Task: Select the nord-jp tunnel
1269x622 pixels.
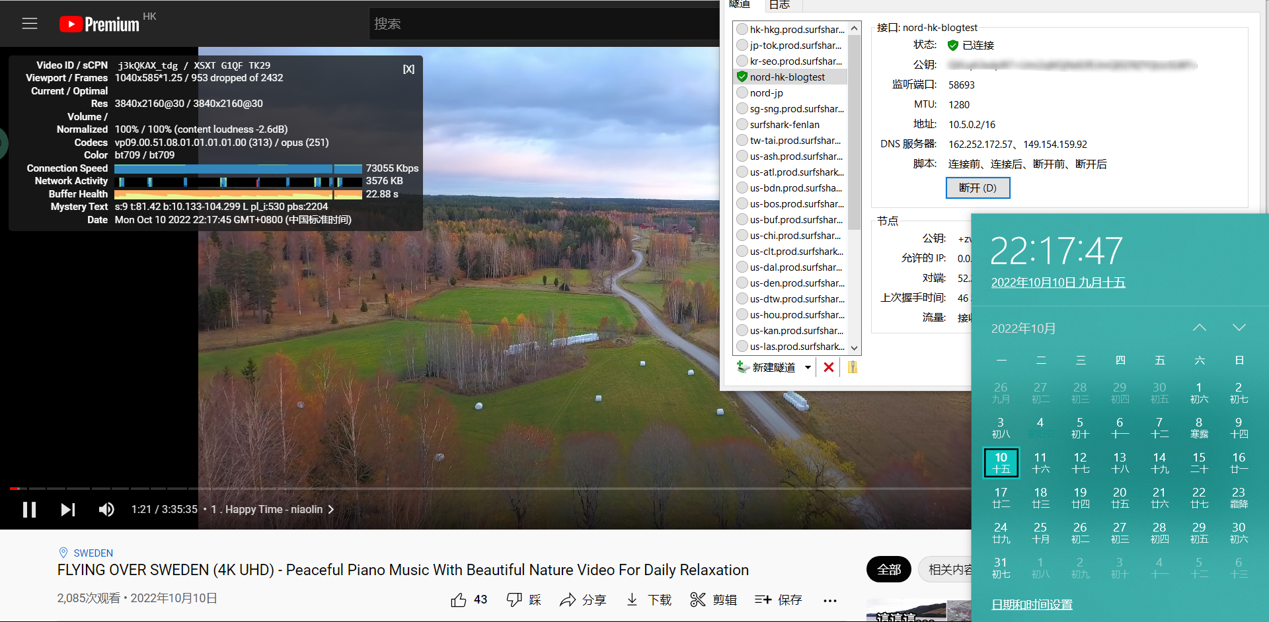Action: tap(766, 93)
